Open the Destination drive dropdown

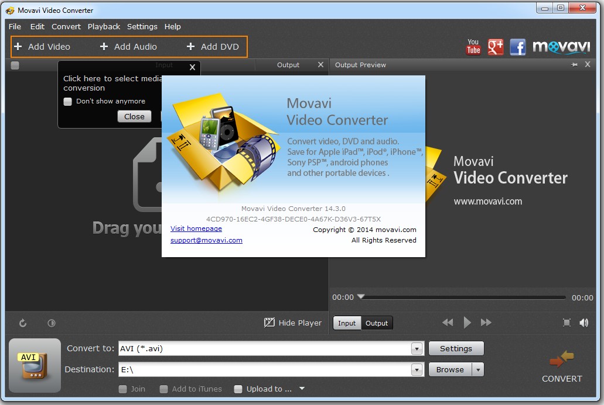pyautogui.click(x=417, y=369)
